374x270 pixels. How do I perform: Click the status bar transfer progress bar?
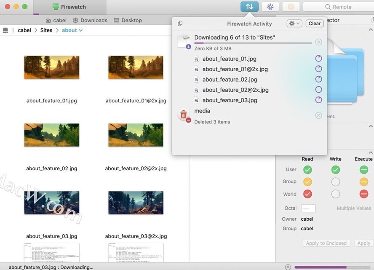click(x=332, y=267)
